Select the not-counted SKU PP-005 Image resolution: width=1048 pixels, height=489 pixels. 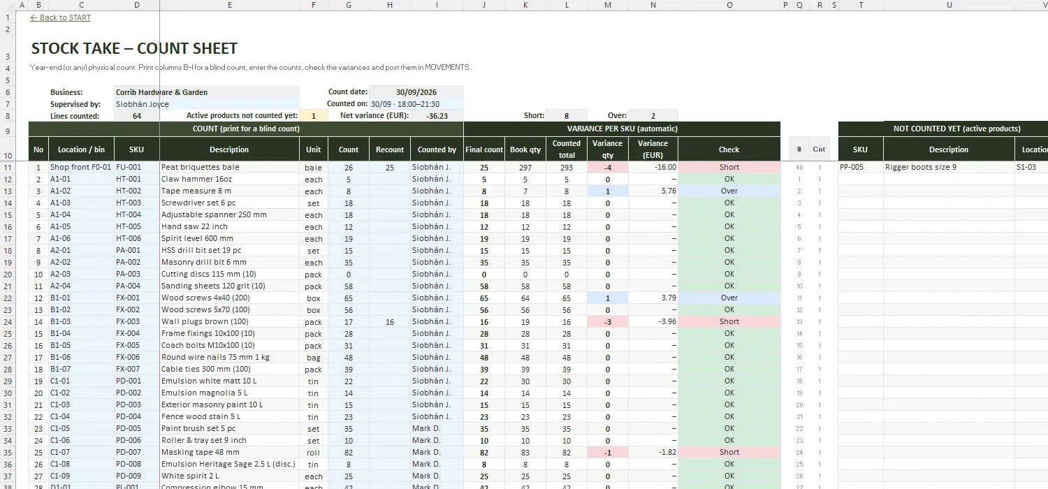(x=861, y=168)
